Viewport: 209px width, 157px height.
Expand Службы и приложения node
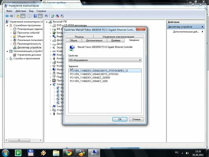pos(7,59)
